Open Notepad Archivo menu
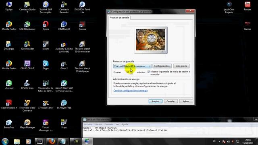The width and height of the screenshot is (258, 145). click(88, 124)
